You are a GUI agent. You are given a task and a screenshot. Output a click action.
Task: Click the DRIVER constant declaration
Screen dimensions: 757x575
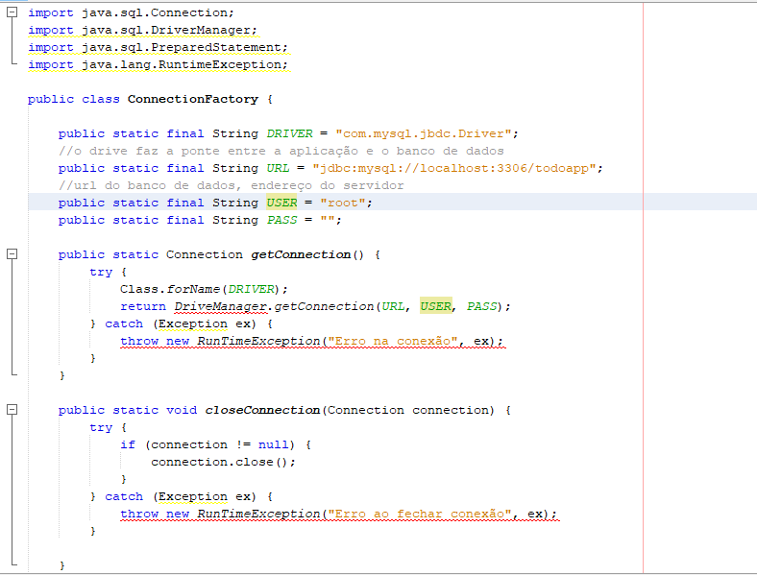coord(290,133)
